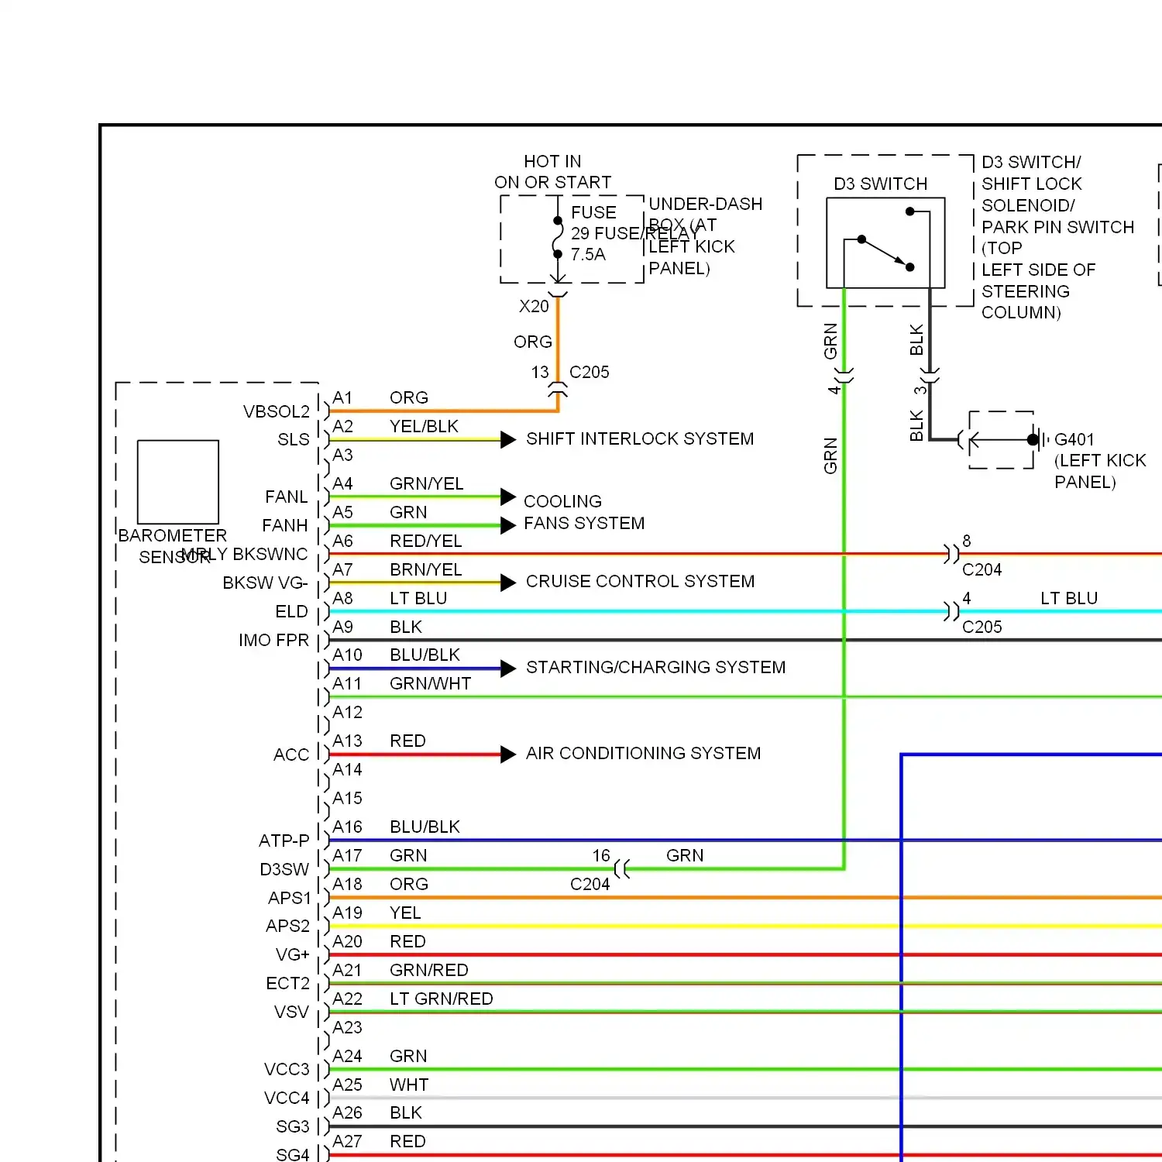Image resolution: width=1162 pixels, height=1162 pixels.
Task: Click the 'ACC' signal name
Action: [x=291, y=755]
